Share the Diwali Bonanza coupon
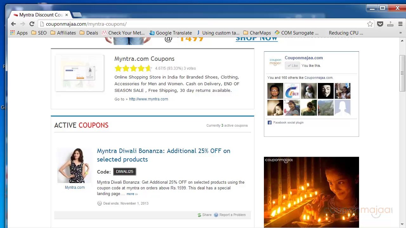406x228 pixels. tap(204, 215)
